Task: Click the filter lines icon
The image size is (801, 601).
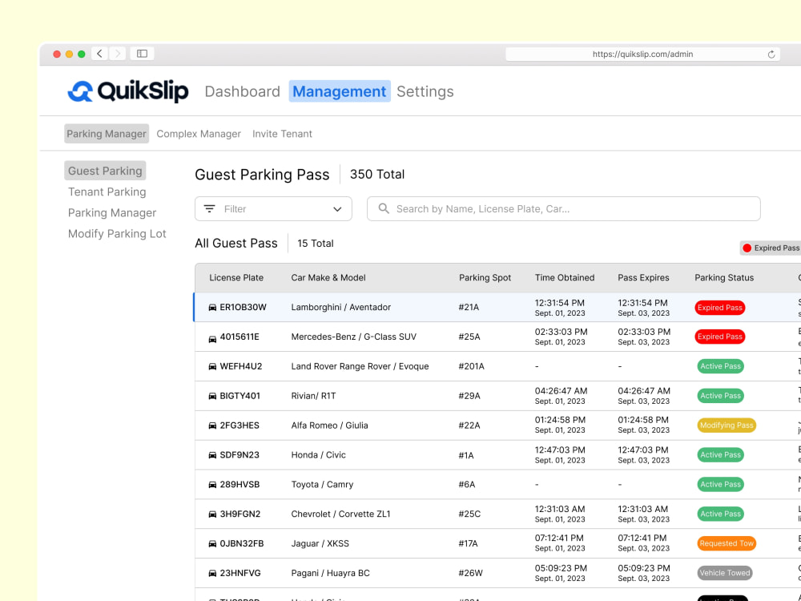Action: point(209,208)
